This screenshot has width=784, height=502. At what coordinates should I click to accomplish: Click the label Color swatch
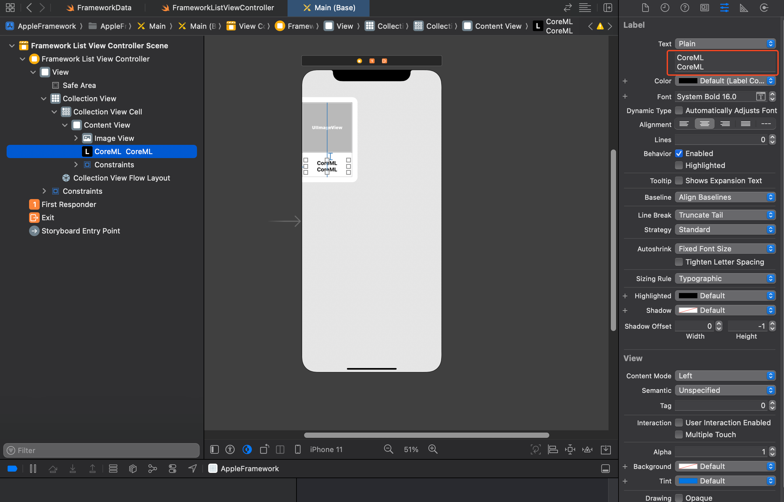pyautogui.click(x=688, y=81)
